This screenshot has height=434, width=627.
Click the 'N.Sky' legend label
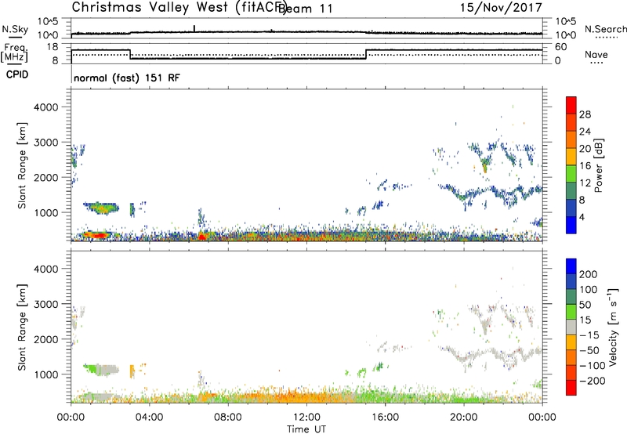pos(15,29)
